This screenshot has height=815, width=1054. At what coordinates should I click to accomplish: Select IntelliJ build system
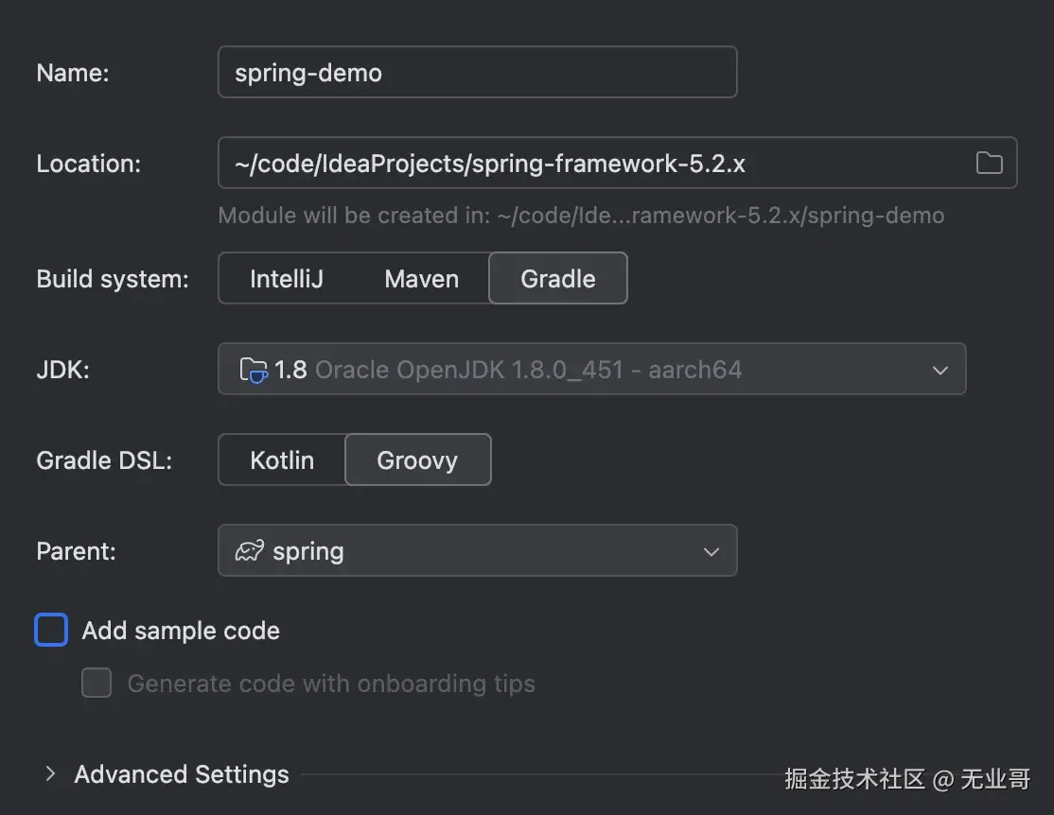click(x=286, y=279)
